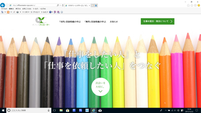
Task: Click the printer icon
Action: 18,12
